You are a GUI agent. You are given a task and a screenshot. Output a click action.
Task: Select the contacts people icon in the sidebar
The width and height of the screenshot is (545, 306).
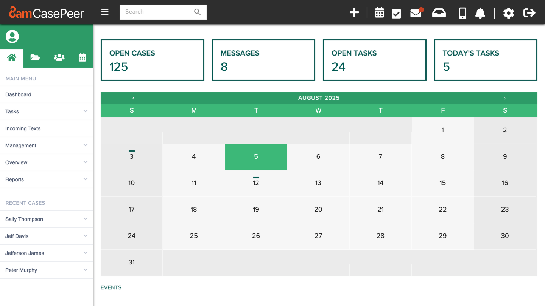pos(59,57)
